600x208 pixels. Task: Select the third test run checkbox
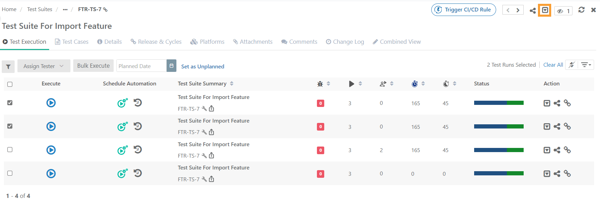point(10,150)
